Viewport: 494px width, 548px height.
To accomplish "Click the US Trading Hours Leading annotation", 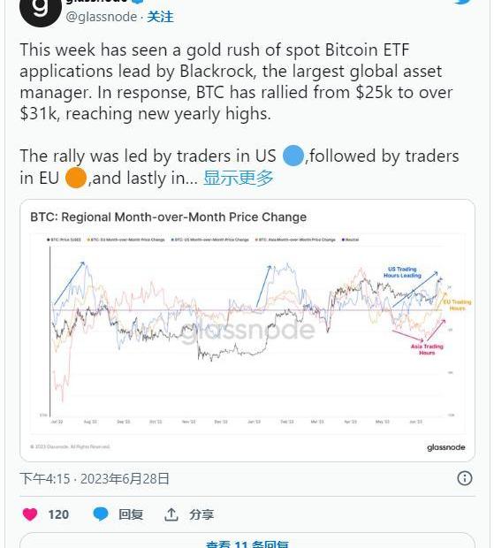I will (x=402, y=272).
